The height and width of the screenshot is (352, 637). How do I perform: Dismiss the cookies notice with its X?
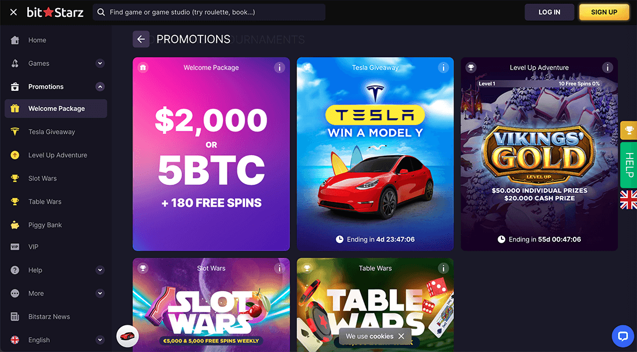coord(401,336)
